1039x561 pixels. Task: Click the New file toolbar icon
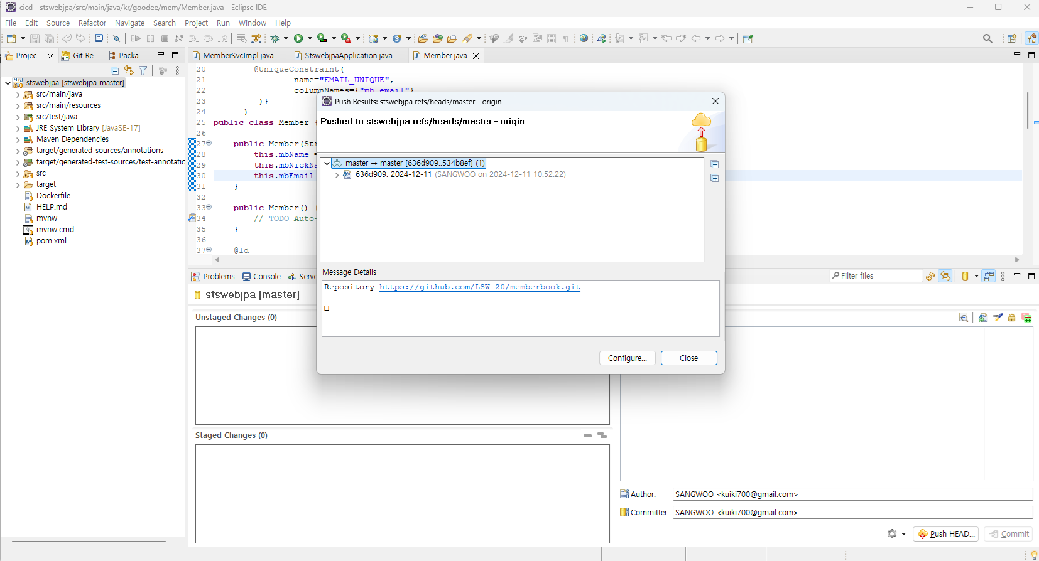[x=11, y=38]
